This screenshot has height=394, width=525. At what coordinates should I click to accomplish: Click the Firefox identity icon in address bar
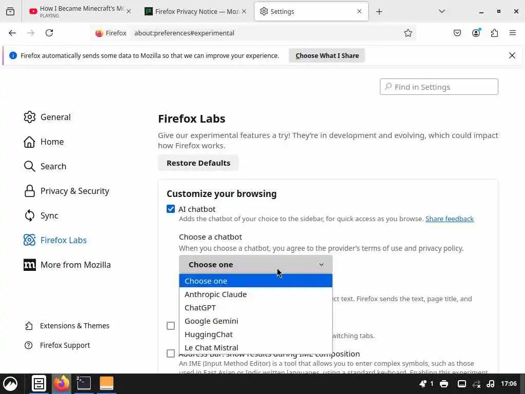111,33
